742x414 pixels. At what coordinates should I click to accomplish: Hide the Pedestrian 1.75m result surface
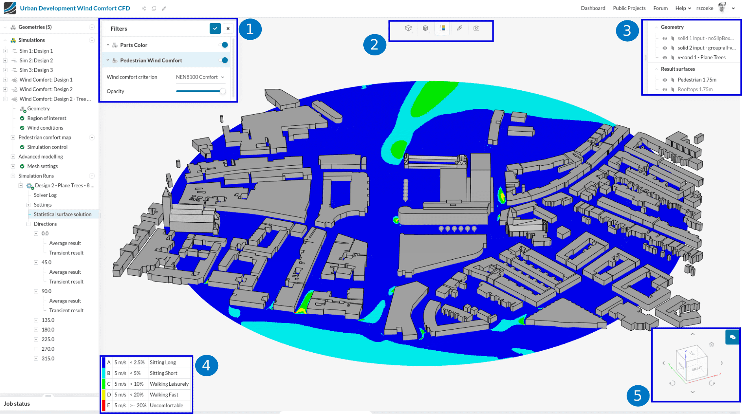[665, 80]
